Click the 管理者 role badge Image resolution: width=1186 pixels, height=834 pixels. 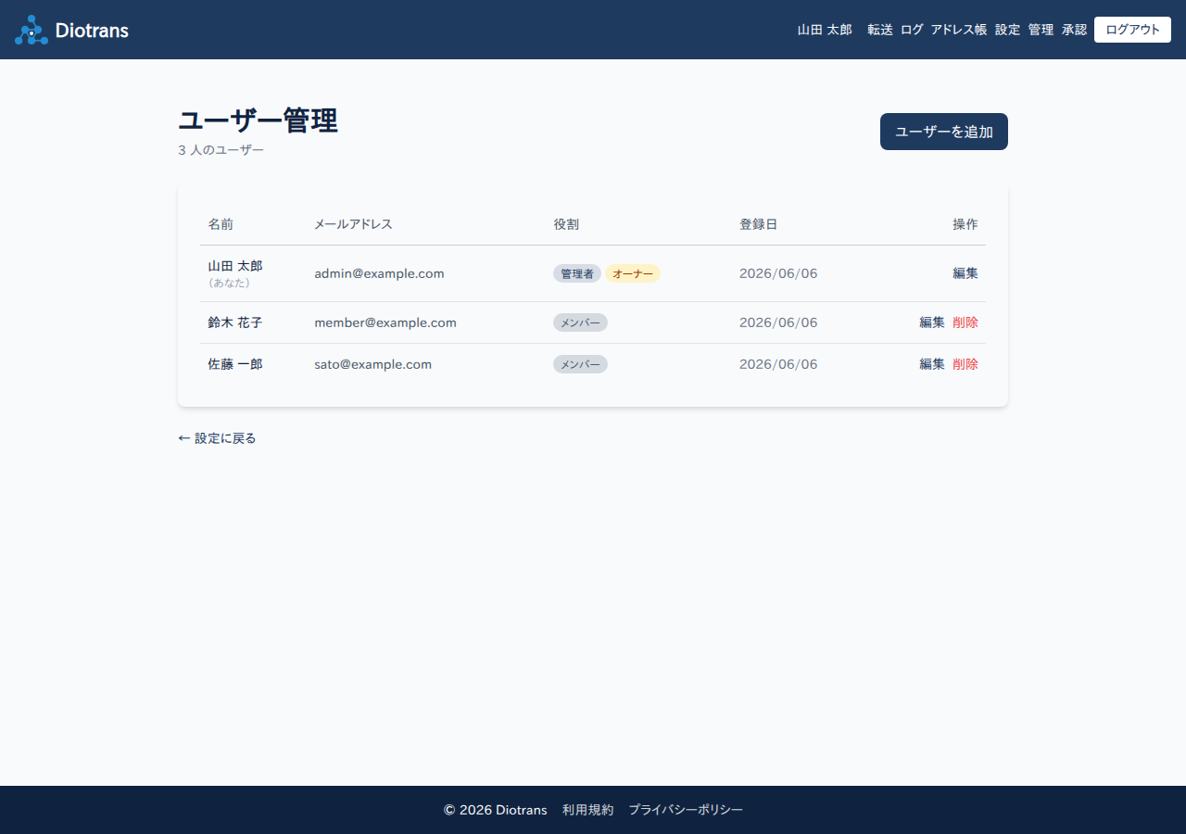(577, 273)
